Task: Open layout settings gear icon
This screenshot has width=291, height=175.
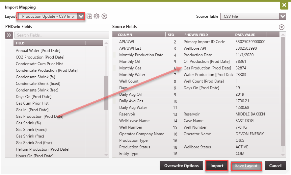Action: [96, 16]
